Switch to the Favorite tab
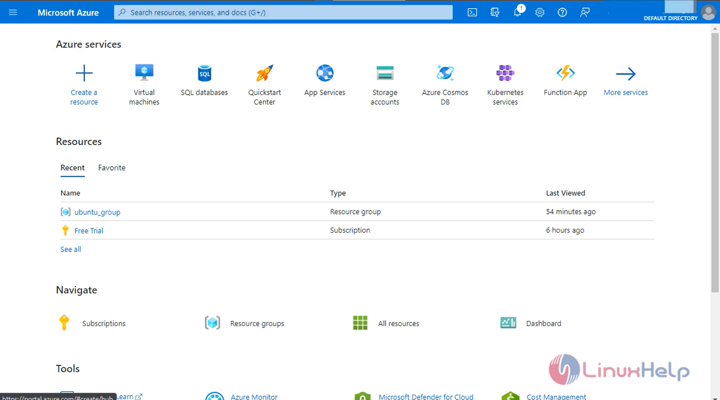The image size is (720, 400). click(x=112, y=168)
